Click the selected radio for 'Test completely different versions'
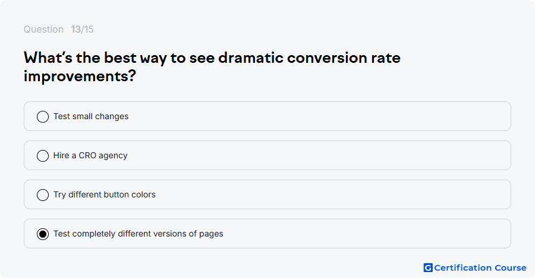 43,234
